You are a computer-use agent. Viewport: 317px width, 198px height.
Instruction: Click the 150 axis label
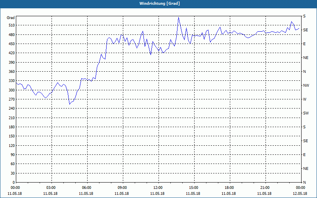tap(12, 136)
